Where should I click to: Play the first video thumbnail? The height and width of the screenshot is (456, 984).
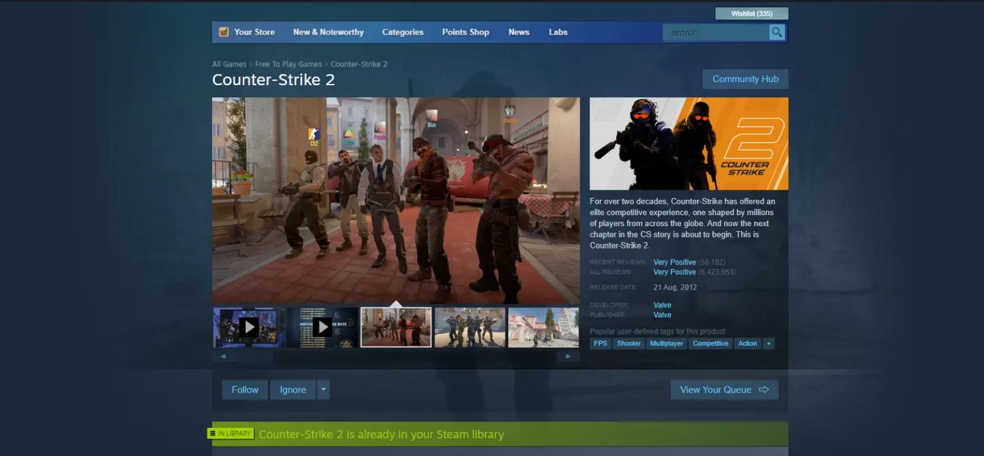[249, 327]
